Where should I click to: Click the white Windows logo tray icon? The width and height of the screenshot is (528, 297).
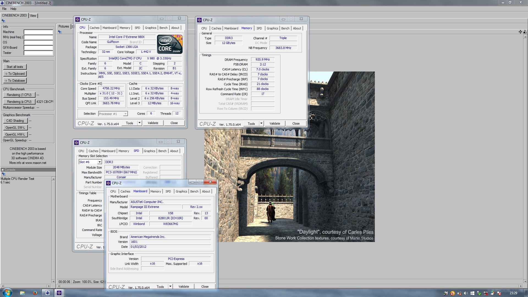click(x=472, y=293)
